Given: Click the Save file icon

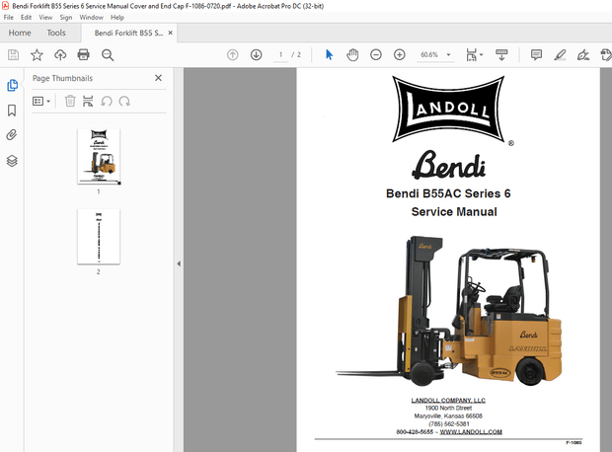Looking at the screenshot, I should pos(13,55).
